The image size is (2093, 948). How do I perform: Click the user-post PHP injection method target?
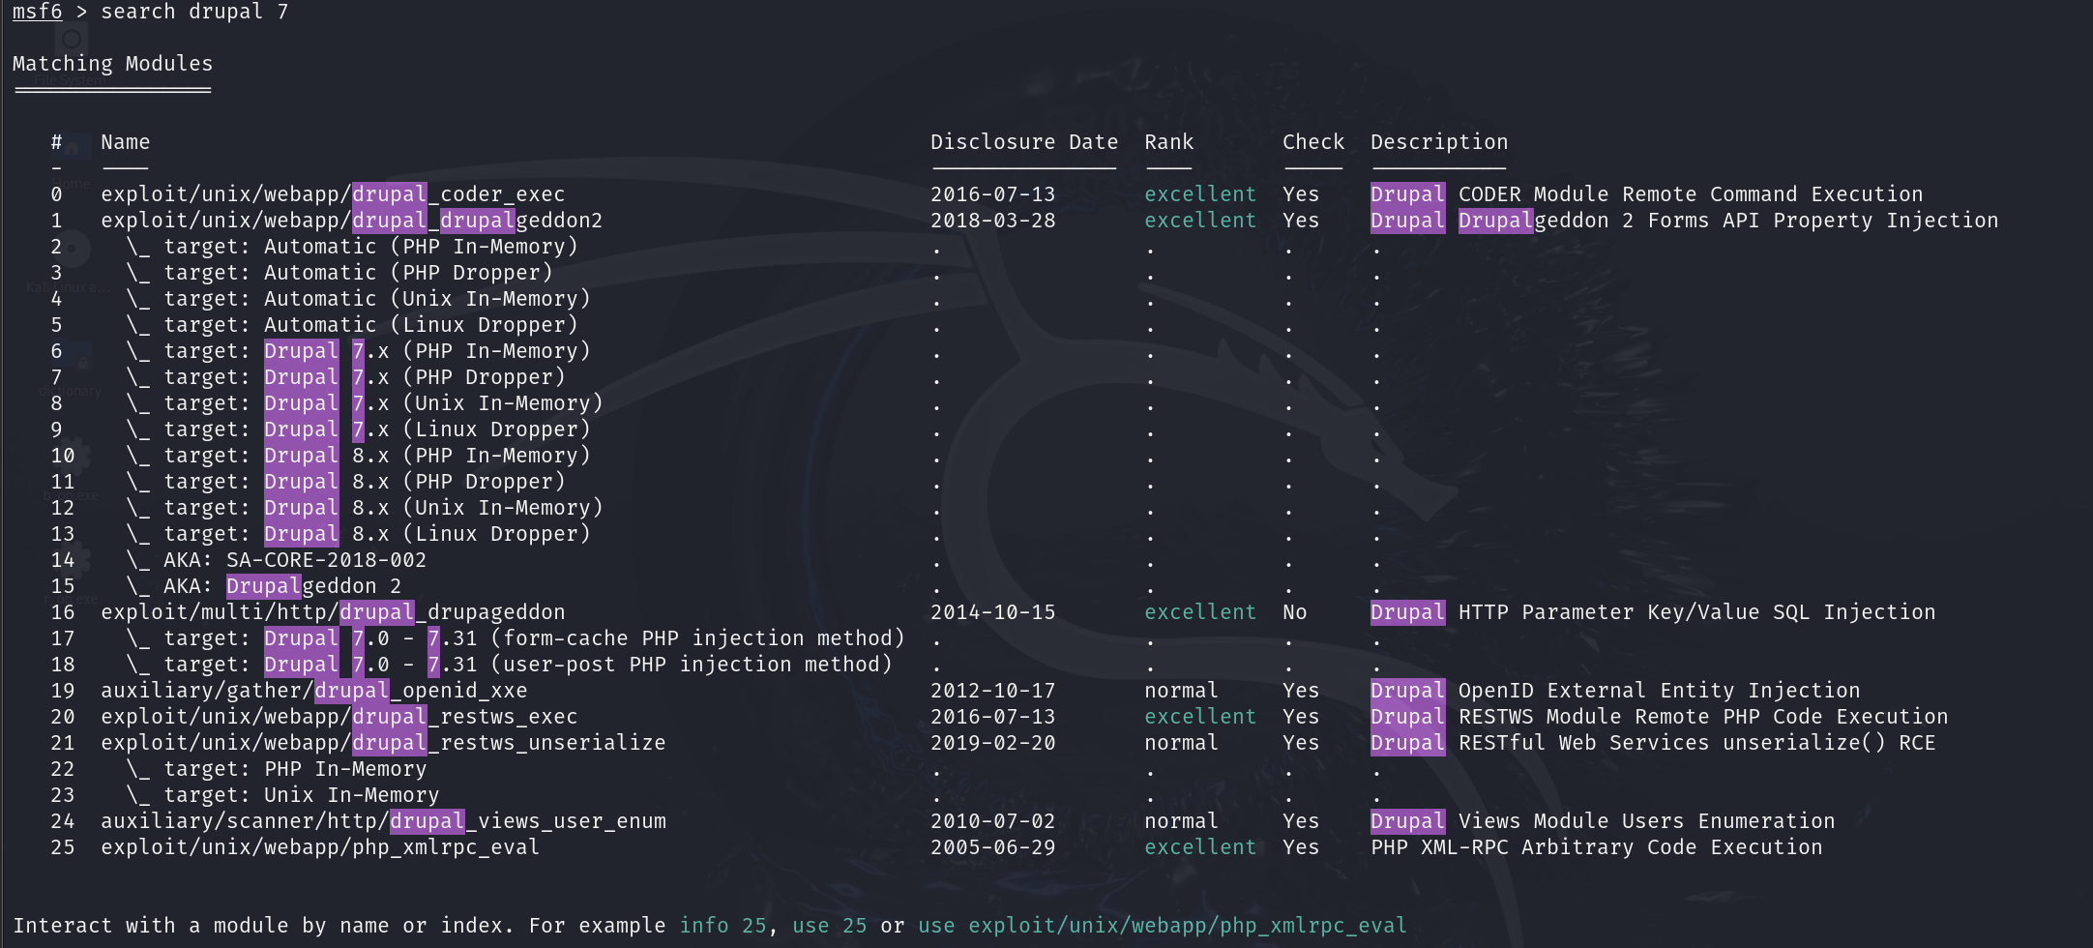point(509,665)
